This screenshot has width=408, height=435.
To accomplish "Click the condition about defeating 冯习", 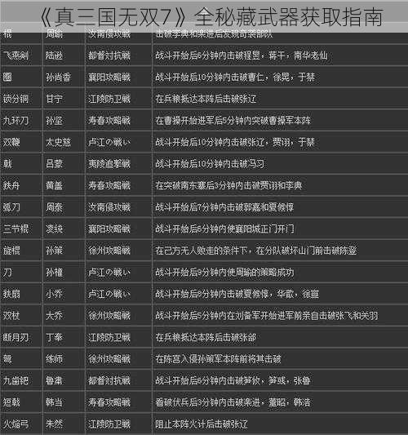I will pos(210,164).
